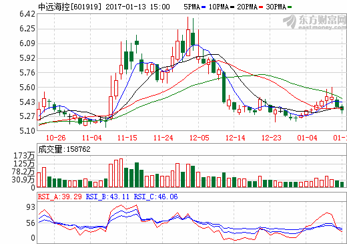The height and width of the screenshot is (244, 347).
Task: Select the 12-14 date axis label
Action: 236,138
